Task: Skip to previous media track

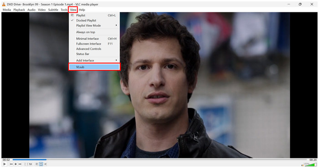Action: pyautogui.click(x=11, y=164)
